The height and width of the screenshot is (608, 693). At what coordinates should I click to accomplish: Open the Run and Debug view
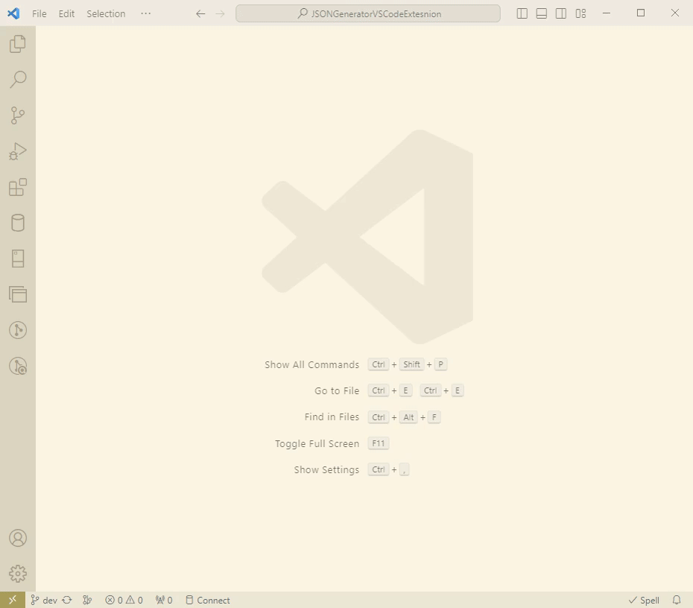point(18,151)
